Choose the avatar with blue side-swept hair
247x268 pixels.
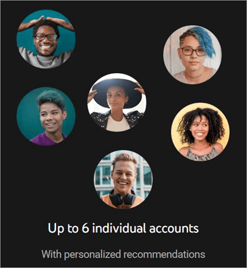click(192, 55)
